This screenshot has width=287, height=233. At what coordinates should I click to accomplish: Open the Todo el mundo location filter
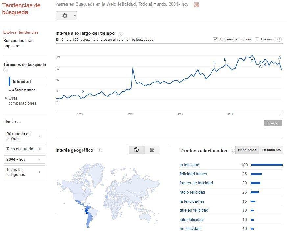24,149
